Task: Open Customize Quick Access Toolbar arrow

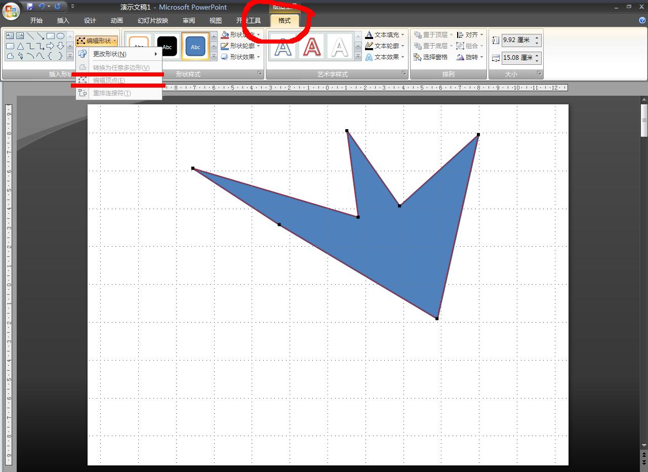Action: point(72,7)
